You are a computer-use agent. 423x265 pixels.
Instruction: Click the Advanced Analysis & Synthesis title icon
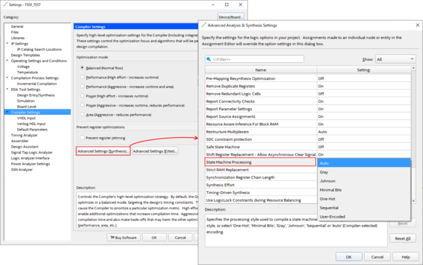[x=204, y=25]
